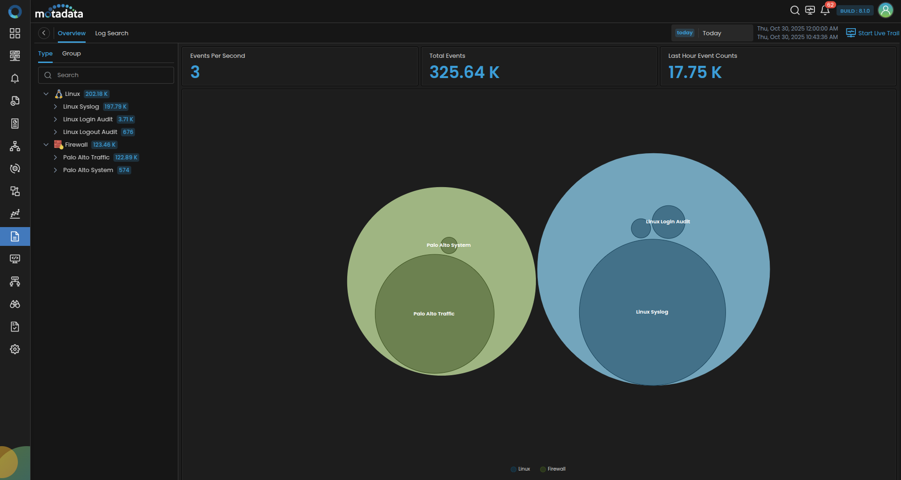This screenshot has width=901, height=480.
Task: Open the Today time range dropdown
Action: click(712, 33)
